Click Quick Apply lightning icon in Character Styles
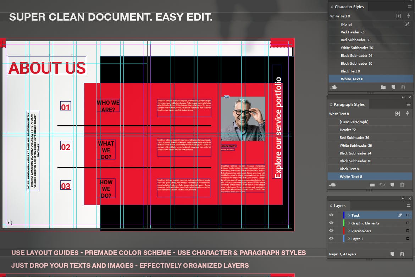 (408, 16)
